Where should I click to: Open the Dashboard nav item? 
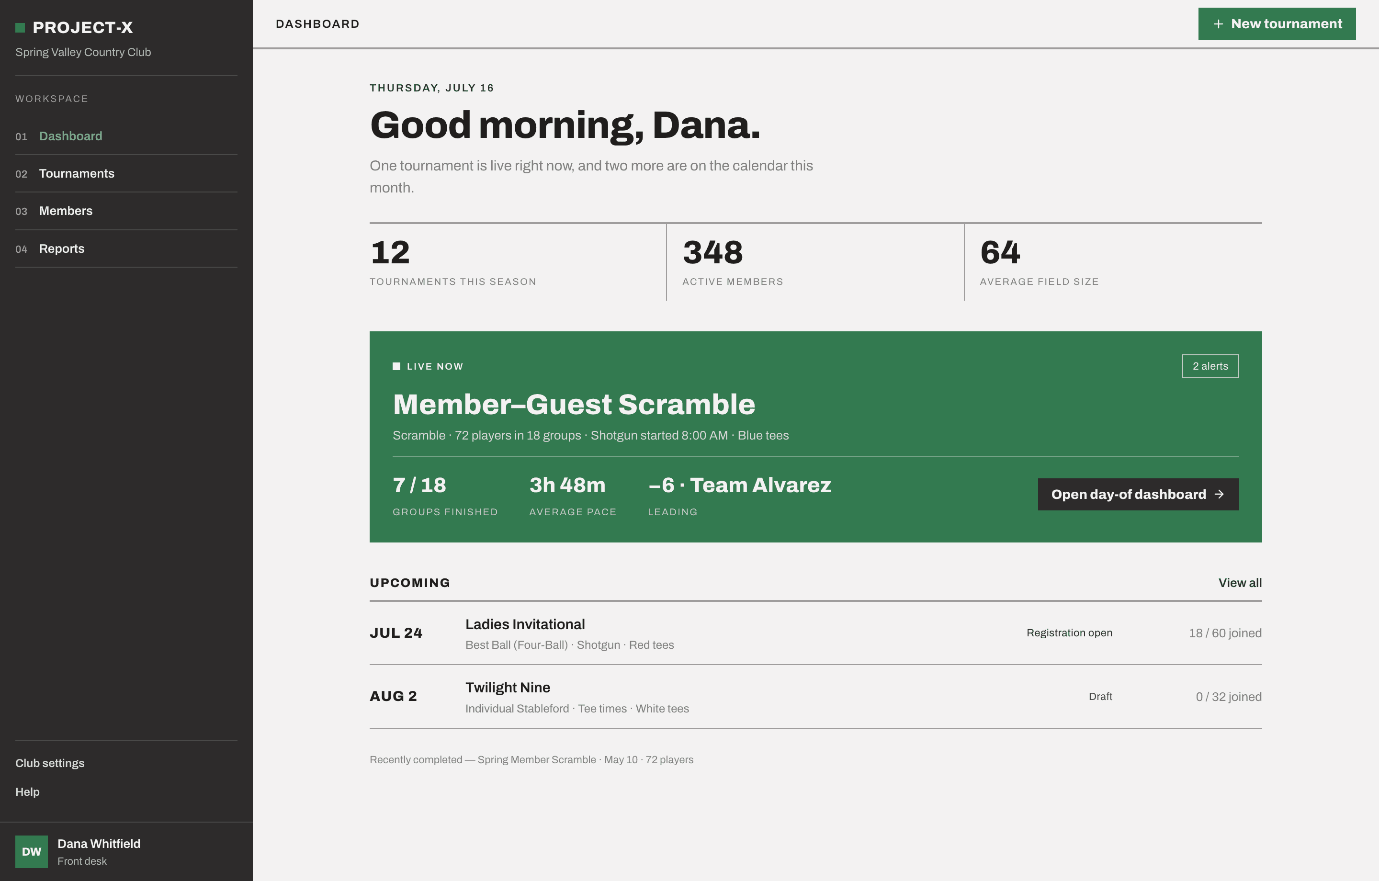[x=126, y=136]
